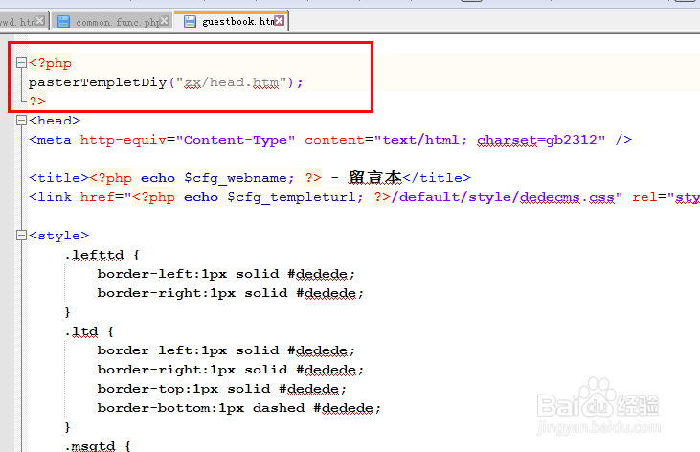This screenshot has height=452, width=700.
Task: Click the save icon on common.func.php tab
Action: click(64, 21)
